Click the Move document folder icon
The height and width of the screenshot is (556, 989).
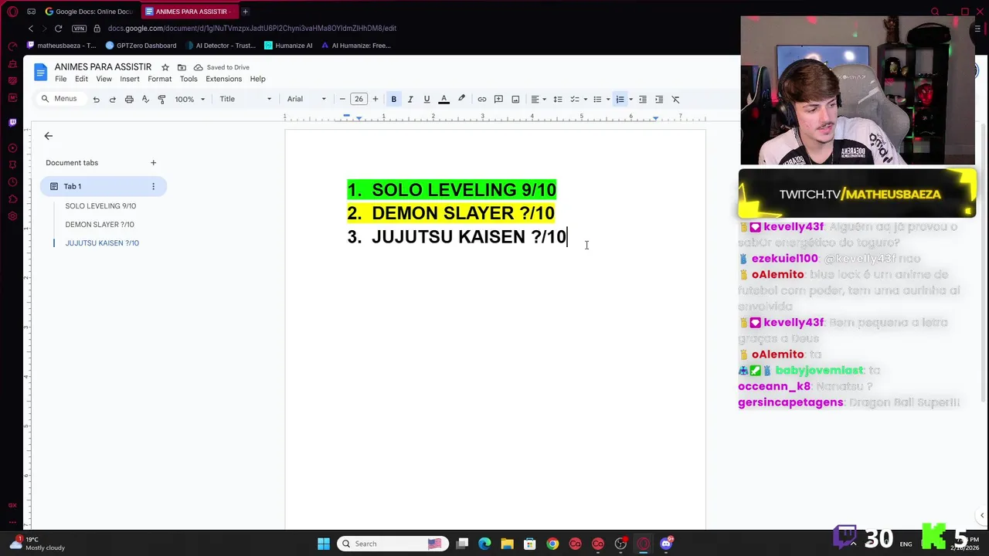point(182,67)
